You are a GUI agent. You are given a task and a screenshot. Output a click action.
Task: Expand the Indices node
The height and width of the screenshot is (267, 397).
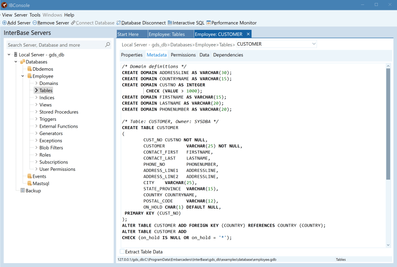[x=36, y=98]
